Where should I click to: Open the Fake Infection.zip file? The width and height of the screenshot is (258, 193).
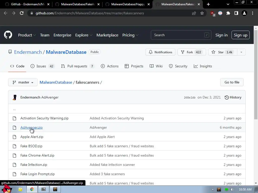(x=34, y=165)
